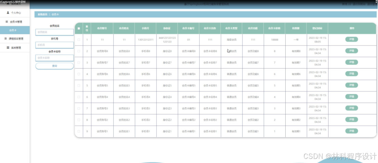
Task: Check the checkbox for row 会员账号6
Action: tap(79, 74)
